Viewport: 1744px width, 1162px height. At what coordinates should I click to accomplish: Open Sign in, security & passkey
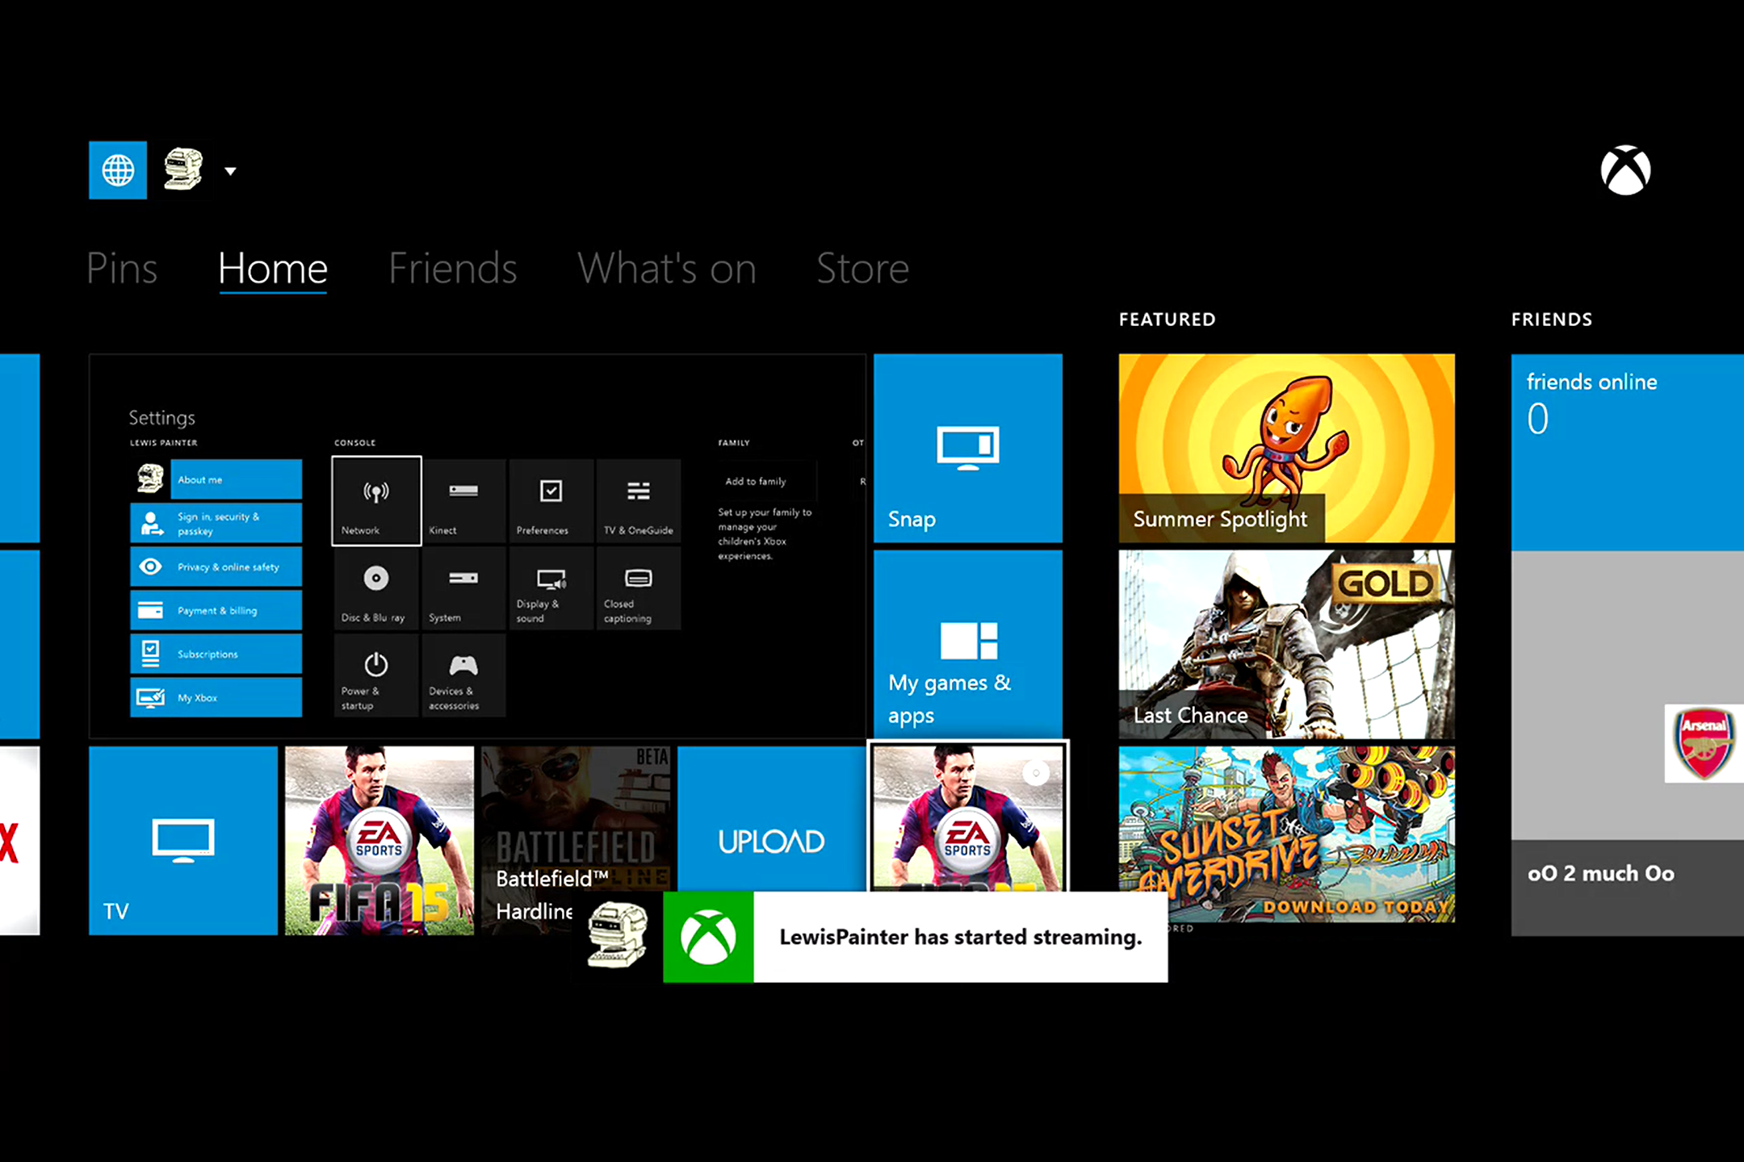216,523
